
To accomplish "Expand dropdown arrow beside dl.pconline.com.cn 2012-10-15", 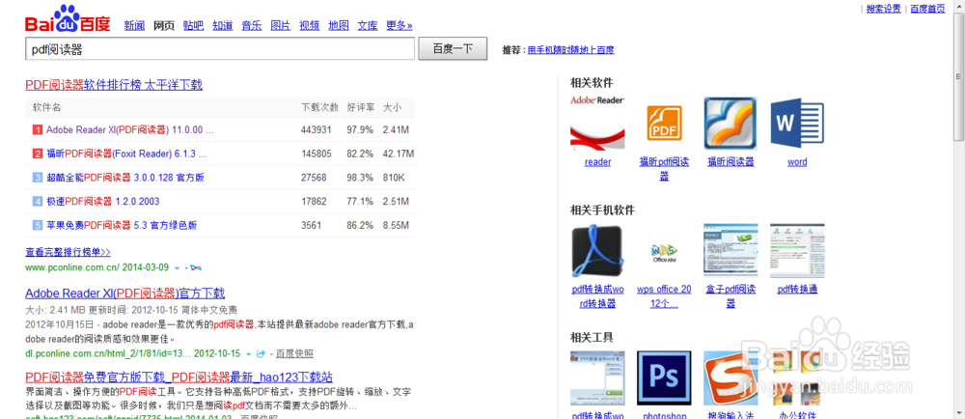I will click(248, 353).
